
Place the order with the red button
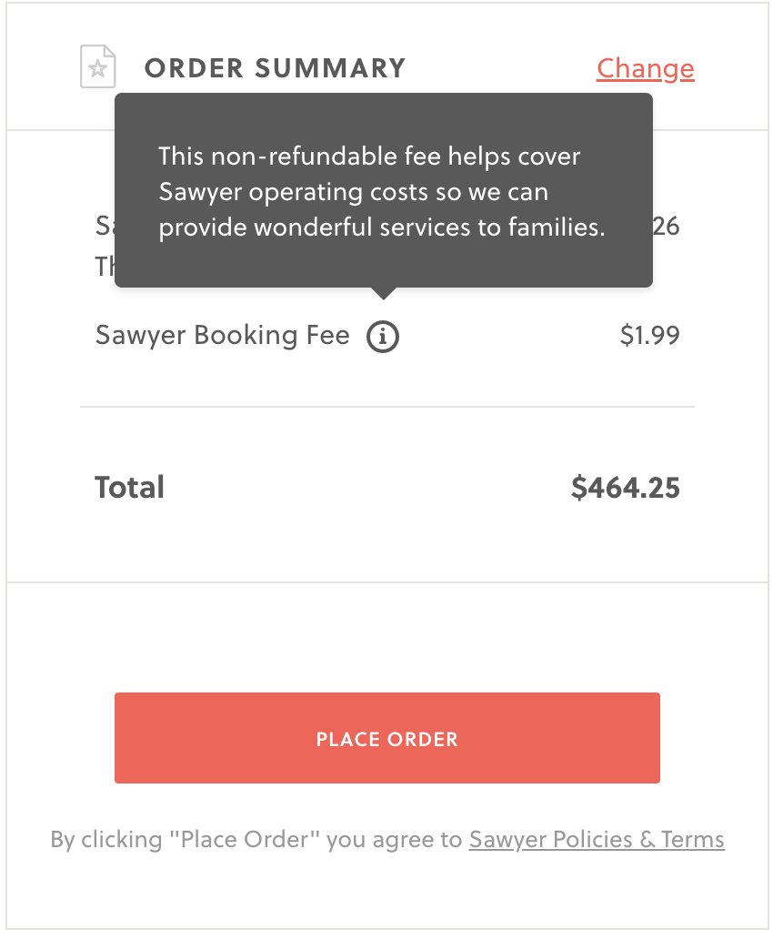point(387,738)
